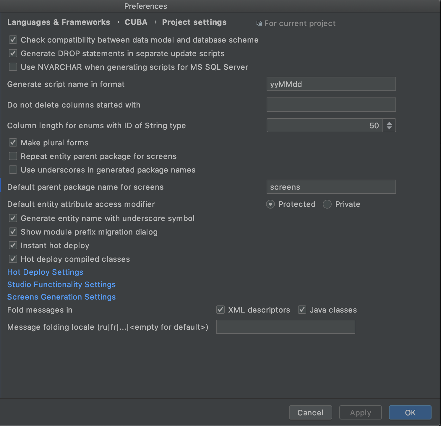Confirm preferences with OK button
The image size is (441, 426).
[x=410, y=412]
